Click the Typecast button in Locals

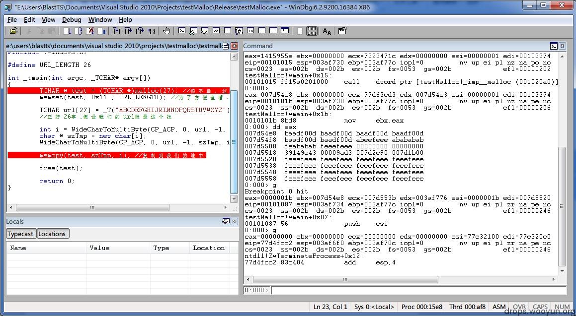click(20, 234)
